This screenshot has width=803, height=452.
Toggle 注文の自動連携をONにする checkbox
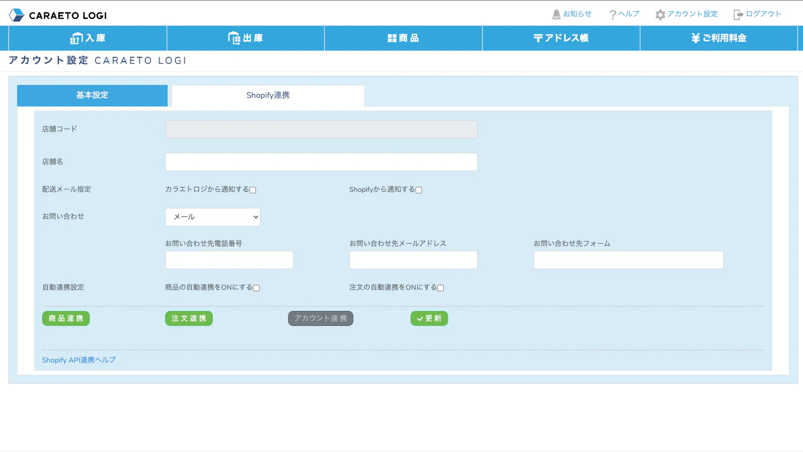point(441,288)
